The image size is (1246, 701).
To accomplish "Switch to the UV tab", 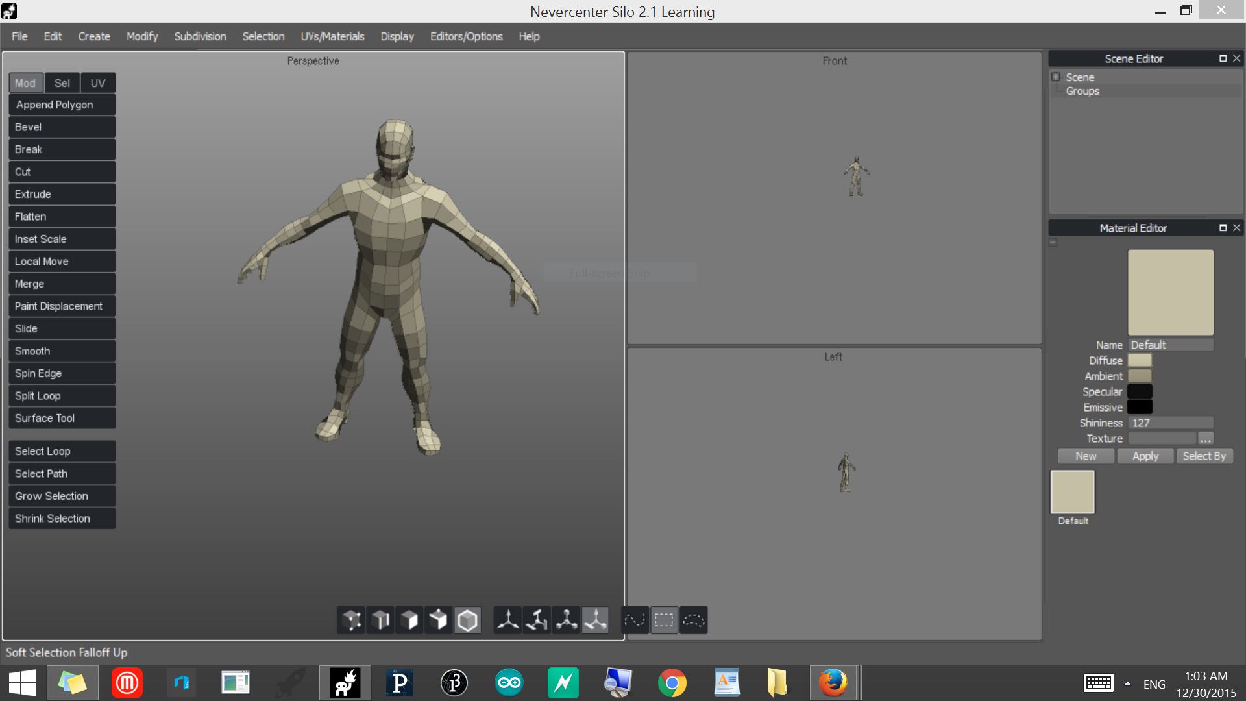I will [x=98, y=83].
